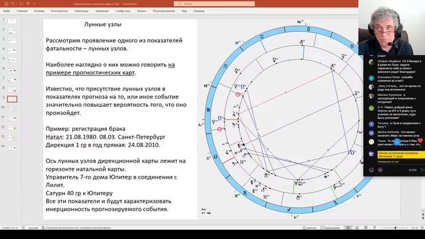Click the blue scroll-to-latest arrow in chat

[x=397, y=141]
